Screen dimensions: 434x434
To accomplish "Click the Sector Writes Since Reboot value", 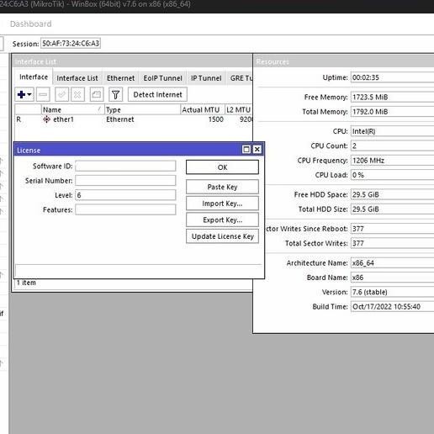I will pos(392,229).
